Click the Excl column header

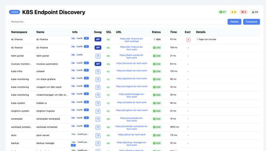click(x=188, y=32)
